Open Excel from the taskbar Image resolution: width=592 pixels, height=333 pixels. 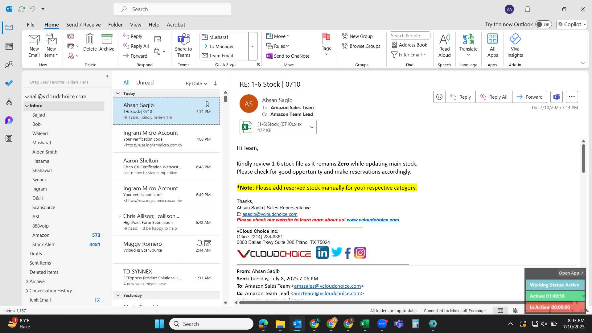[x=365, y=324]
